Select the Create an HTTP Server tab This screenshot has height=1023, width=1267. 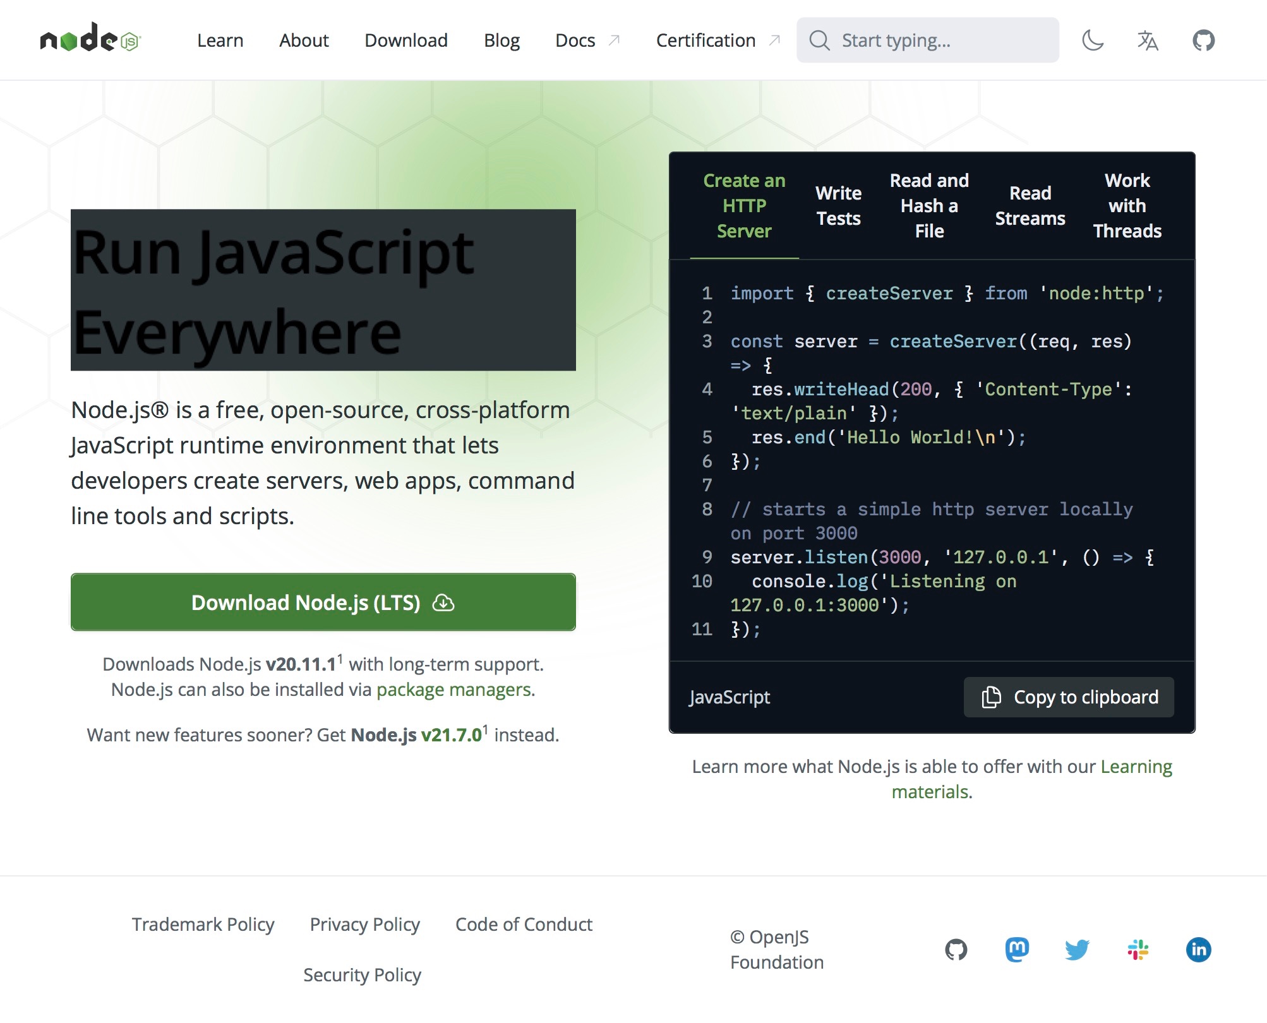click(x=744, y=206)
